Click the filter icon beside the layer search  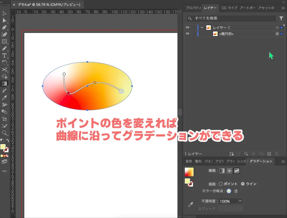[281, 18]
